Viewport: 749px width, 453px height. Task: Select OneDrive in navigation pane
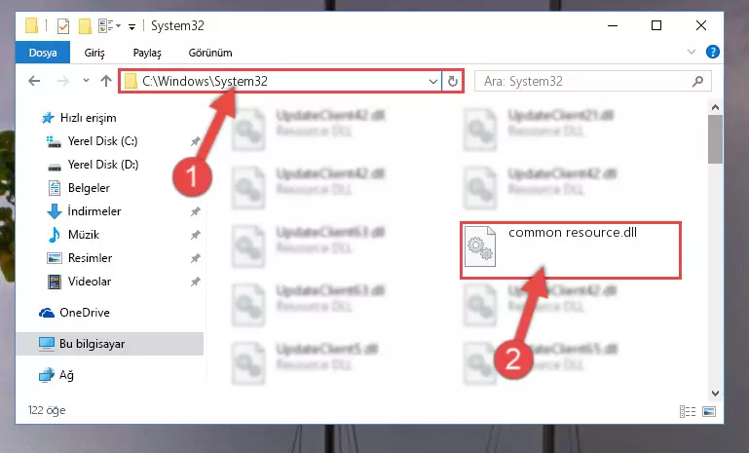[85, 313]
